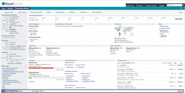Screen dimensions: 185x93
Task: Click the Reevaluate button
Action: pos(179,19)
